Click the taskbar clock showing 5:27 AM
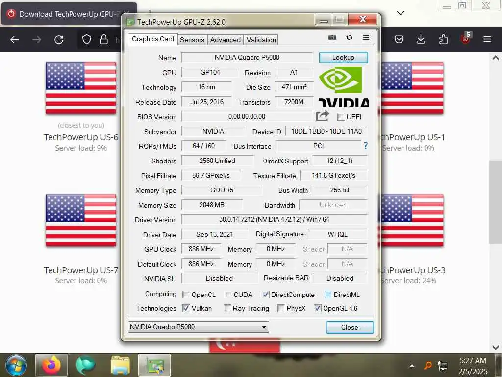This screenshot has width=502, height=377. coord(473,366)
